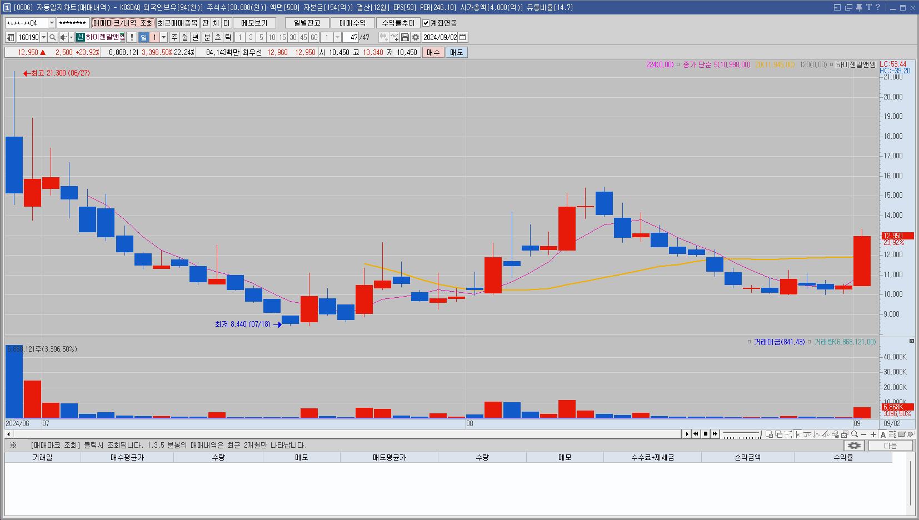Open 수익률추이 return trend
This screenshot has height=520, width=919.
(398, 23)
